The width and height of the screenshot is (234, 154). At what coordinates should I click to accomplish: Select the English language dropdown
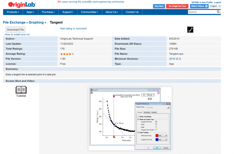(215, 6)
